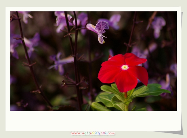
Task: Click the www.nEOiMAGING.cn link text
Action: [x=93, y=133]
